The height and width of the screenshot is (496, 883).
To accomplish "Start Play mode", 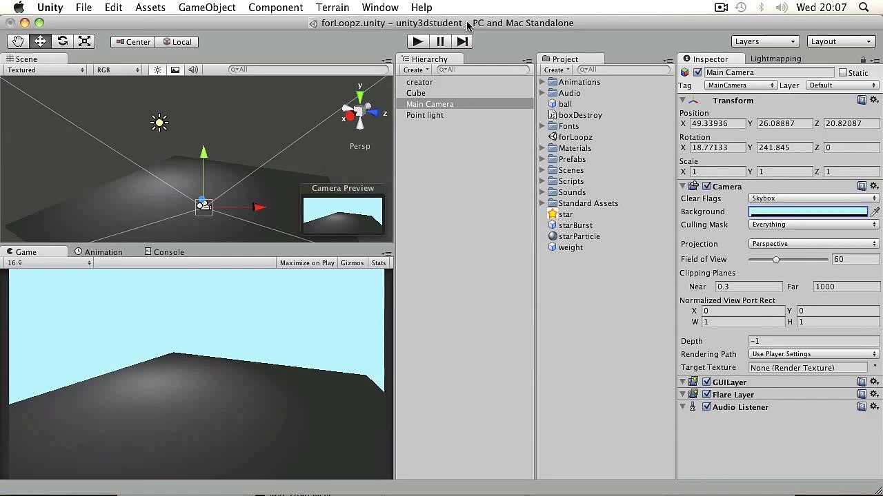I will coord(417,41).
